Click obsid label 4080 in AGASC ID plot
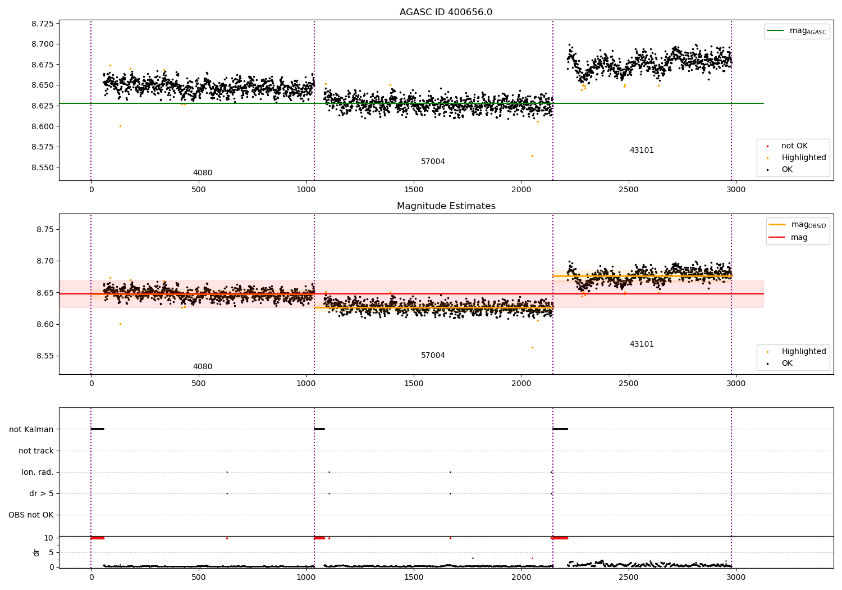This screenshot has height=590, width=842. click(x=203, y=173)
